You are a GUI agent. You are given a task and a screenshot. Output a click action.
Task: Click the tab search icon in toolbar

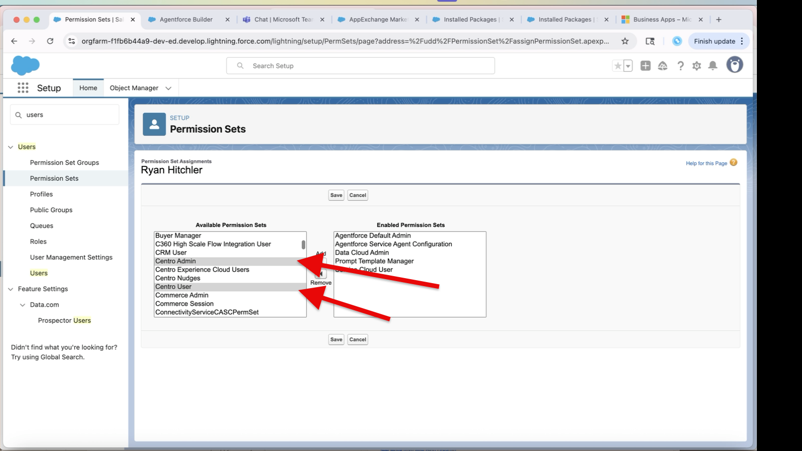pyautogui.click(x=650, y=41)
